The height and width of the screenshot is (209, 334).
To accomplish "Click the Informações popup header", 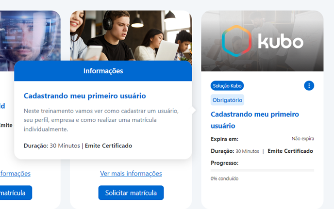I will (x=103, y=71).
